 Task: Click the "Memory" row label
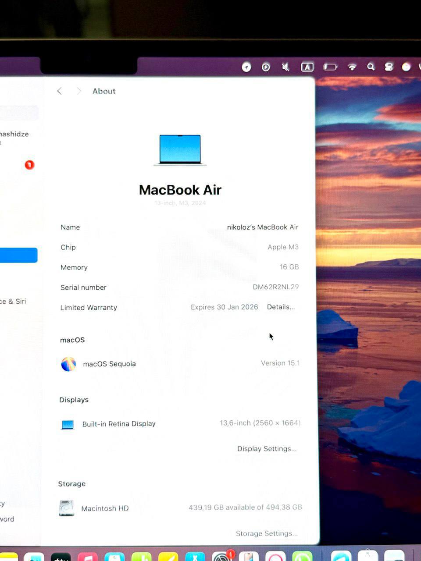[x=74, y=267]
